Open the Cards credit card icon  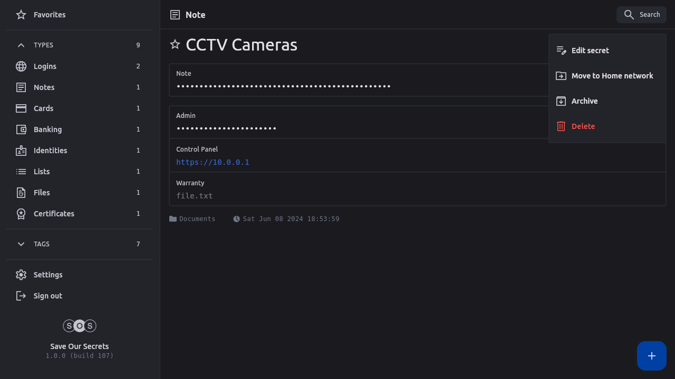coord(21,108)
